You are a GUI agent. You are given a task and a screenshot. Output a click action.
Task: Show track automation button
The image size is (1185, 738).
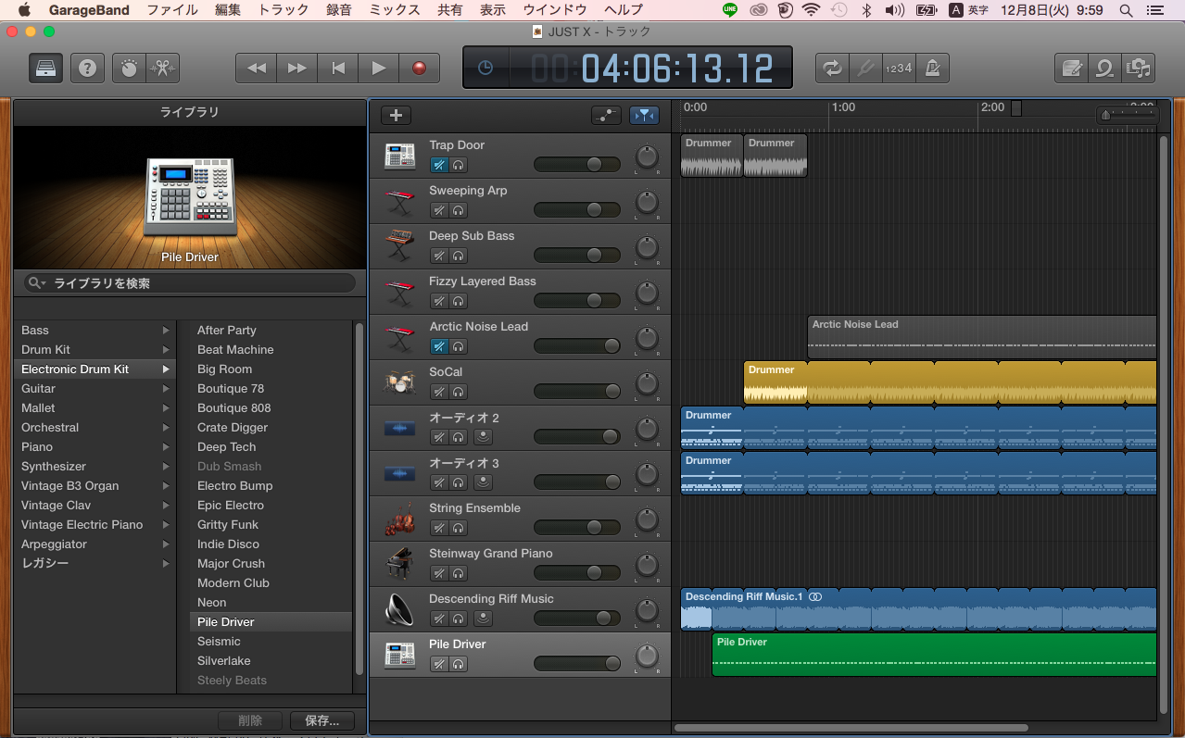(606, 116)
